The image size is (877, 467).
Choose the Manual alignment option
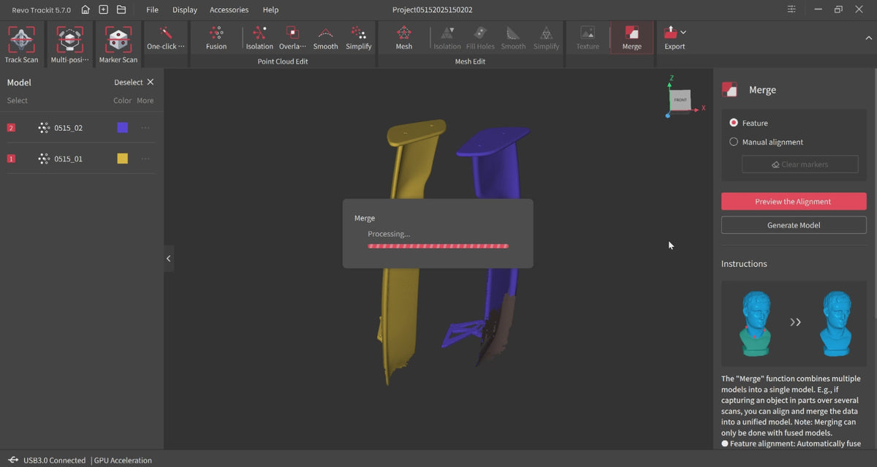coord(734,142)
